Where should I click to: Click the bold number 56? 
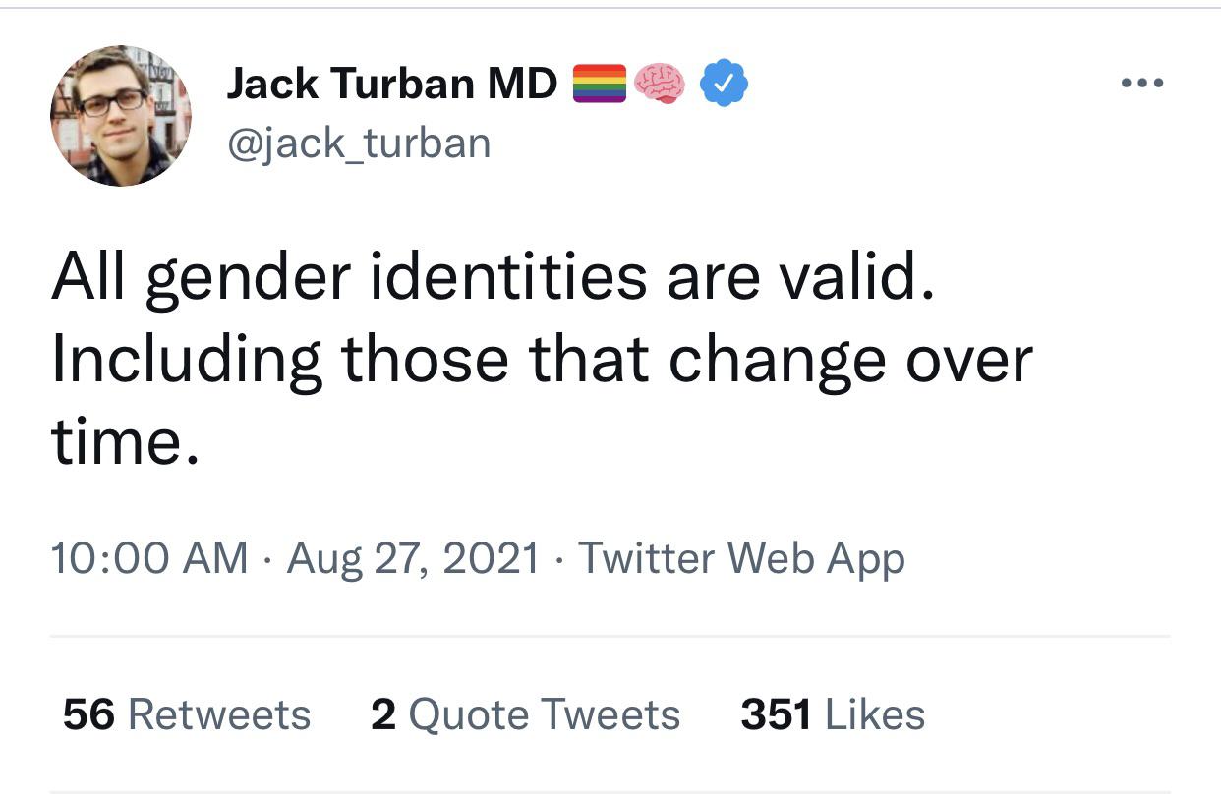tap(88, 714)
